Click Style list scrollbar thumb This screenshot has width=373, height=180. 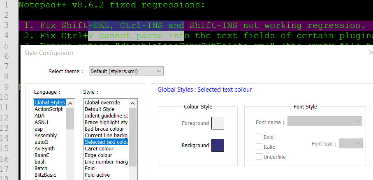point(133,137)
